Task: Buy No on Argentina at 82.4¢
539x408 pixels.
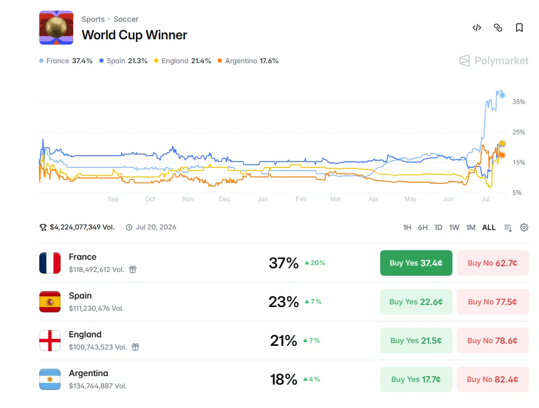Action: pyautogui.click(x=493, y=379)
